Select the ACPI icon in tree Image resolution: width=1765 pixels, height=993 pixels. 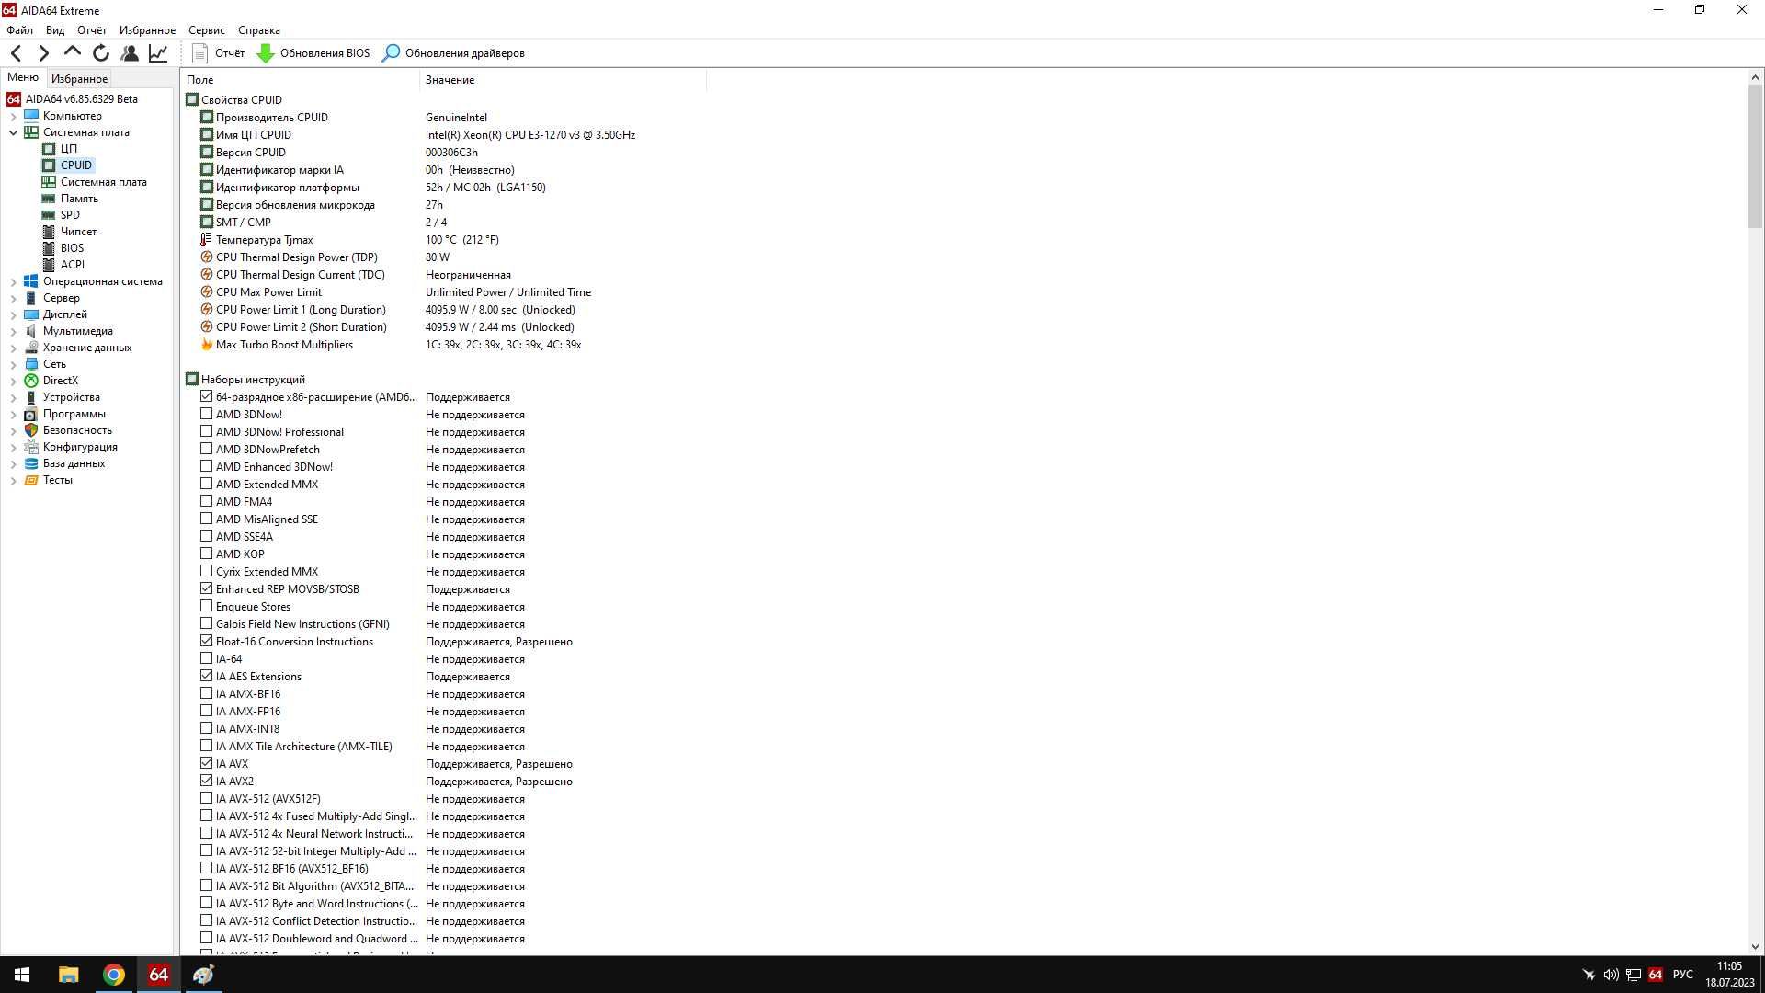pos(49,265)
